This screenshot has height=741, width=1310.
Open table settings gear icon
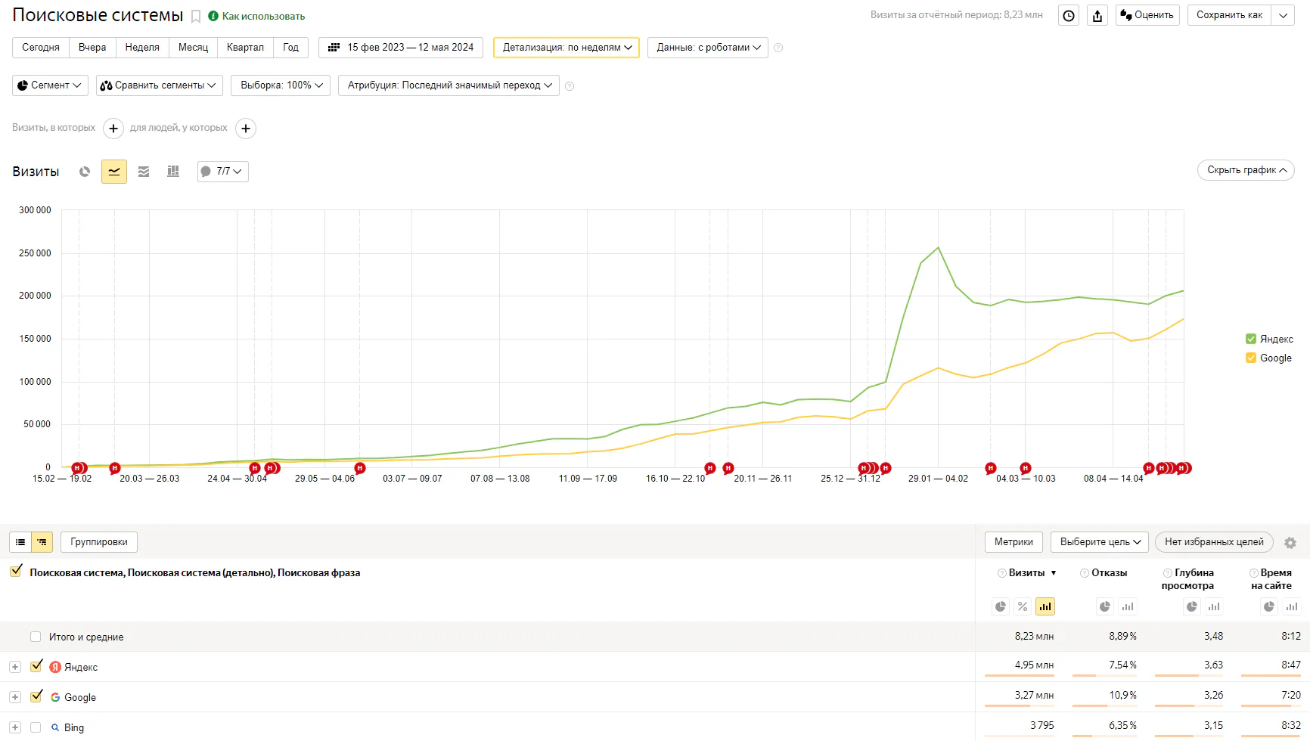pos(1290,543)
